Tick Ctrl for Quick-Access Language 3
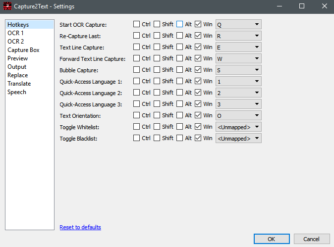334x247 pixels. [136, 104]
